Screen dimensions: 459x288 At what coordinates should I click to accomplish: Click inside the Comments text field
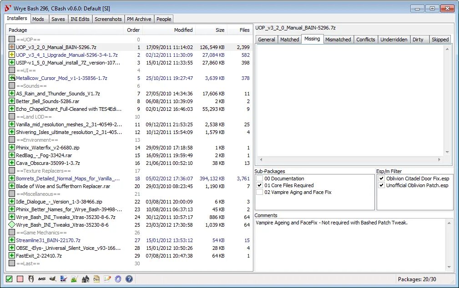[350, 245]
